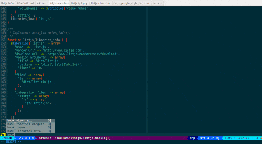Click the php filetype indicator
The image size is (262, 144).
click(x=192, y=138)
